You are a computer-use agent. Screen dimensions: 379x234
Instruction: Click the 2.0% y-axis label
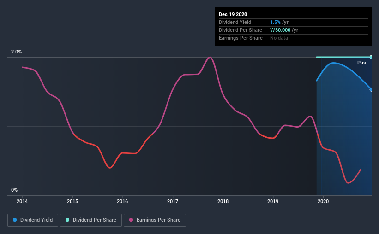[16, 52]
